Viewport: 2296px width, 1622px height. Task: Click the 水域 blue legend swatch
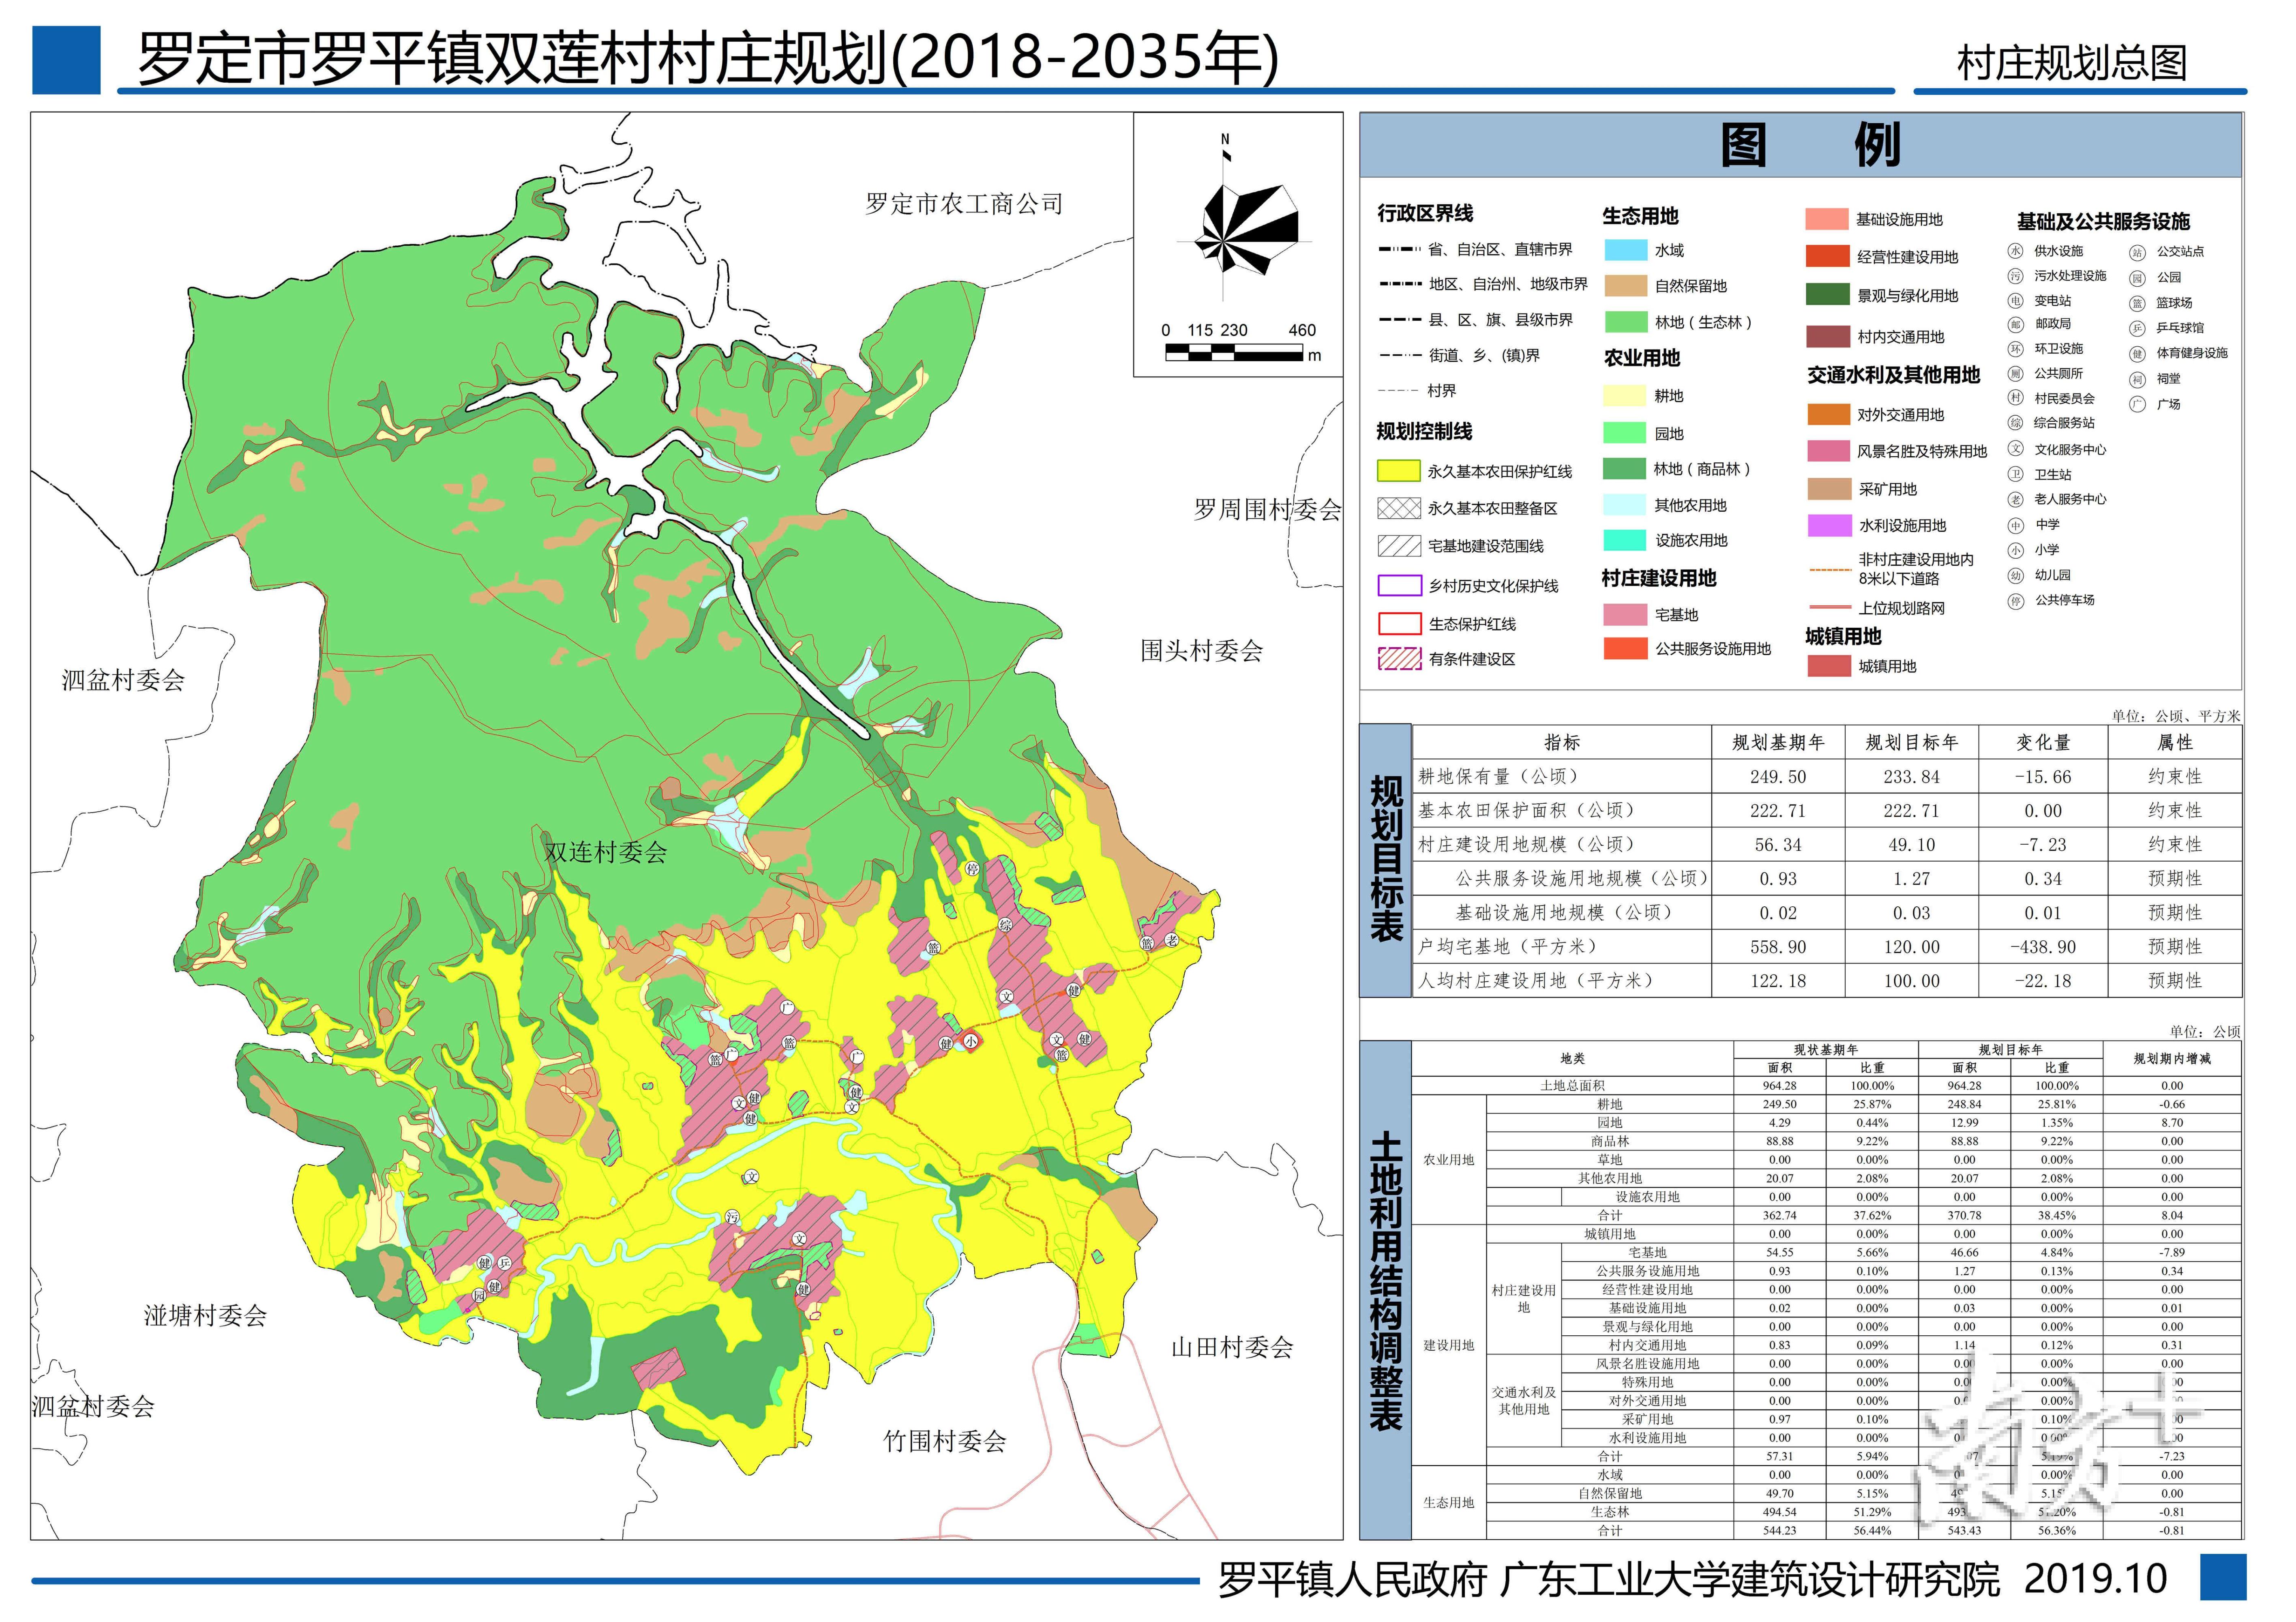click(x=1625, y=250)
